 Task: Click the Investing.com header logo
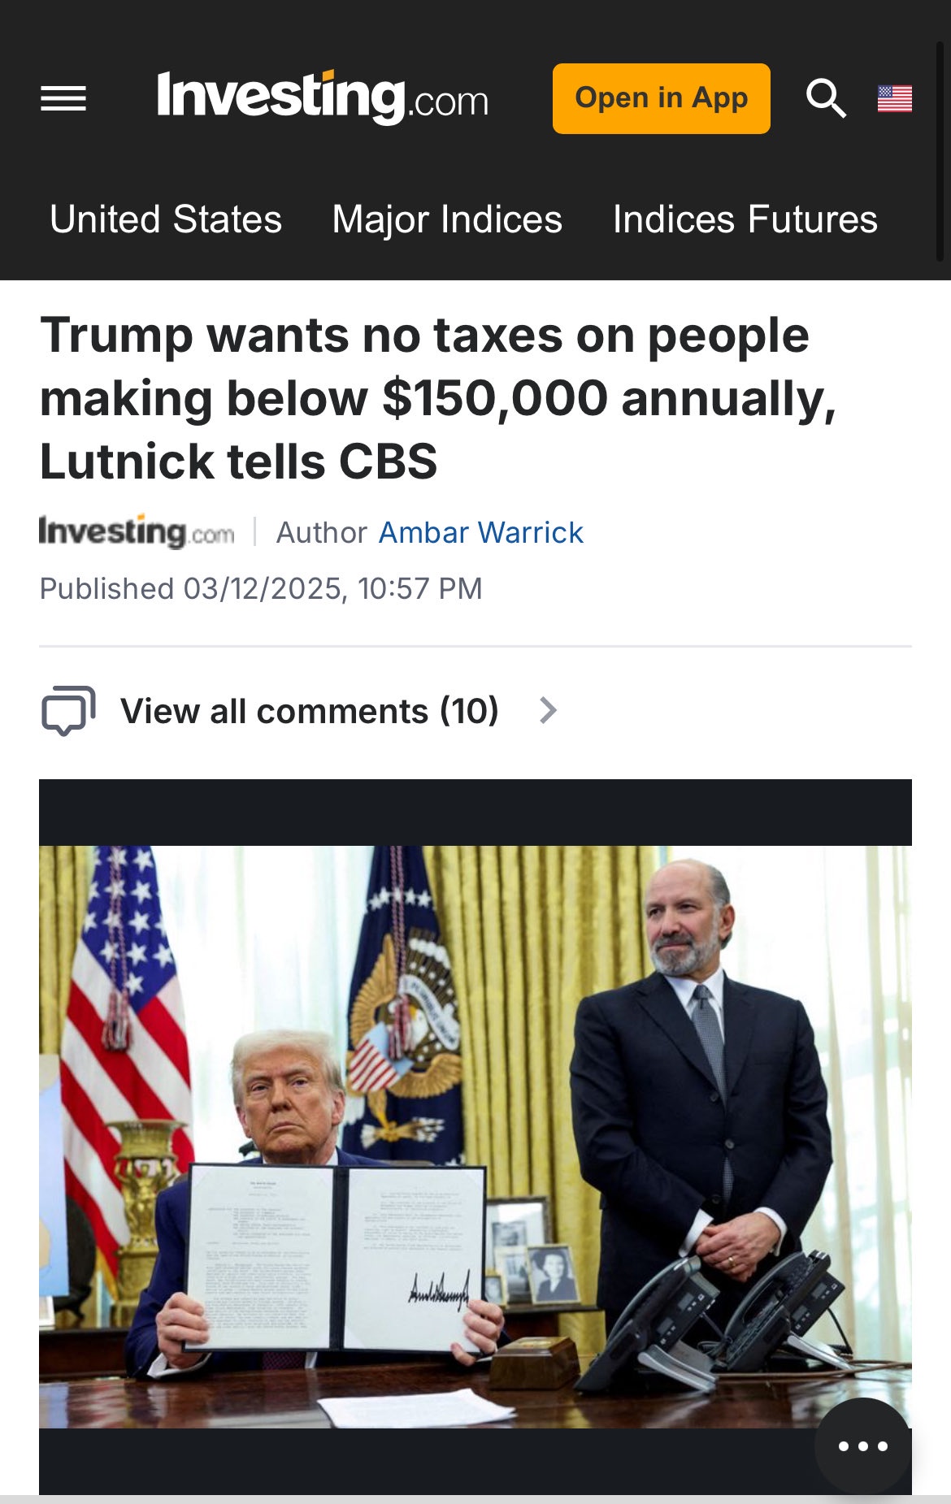323,98
